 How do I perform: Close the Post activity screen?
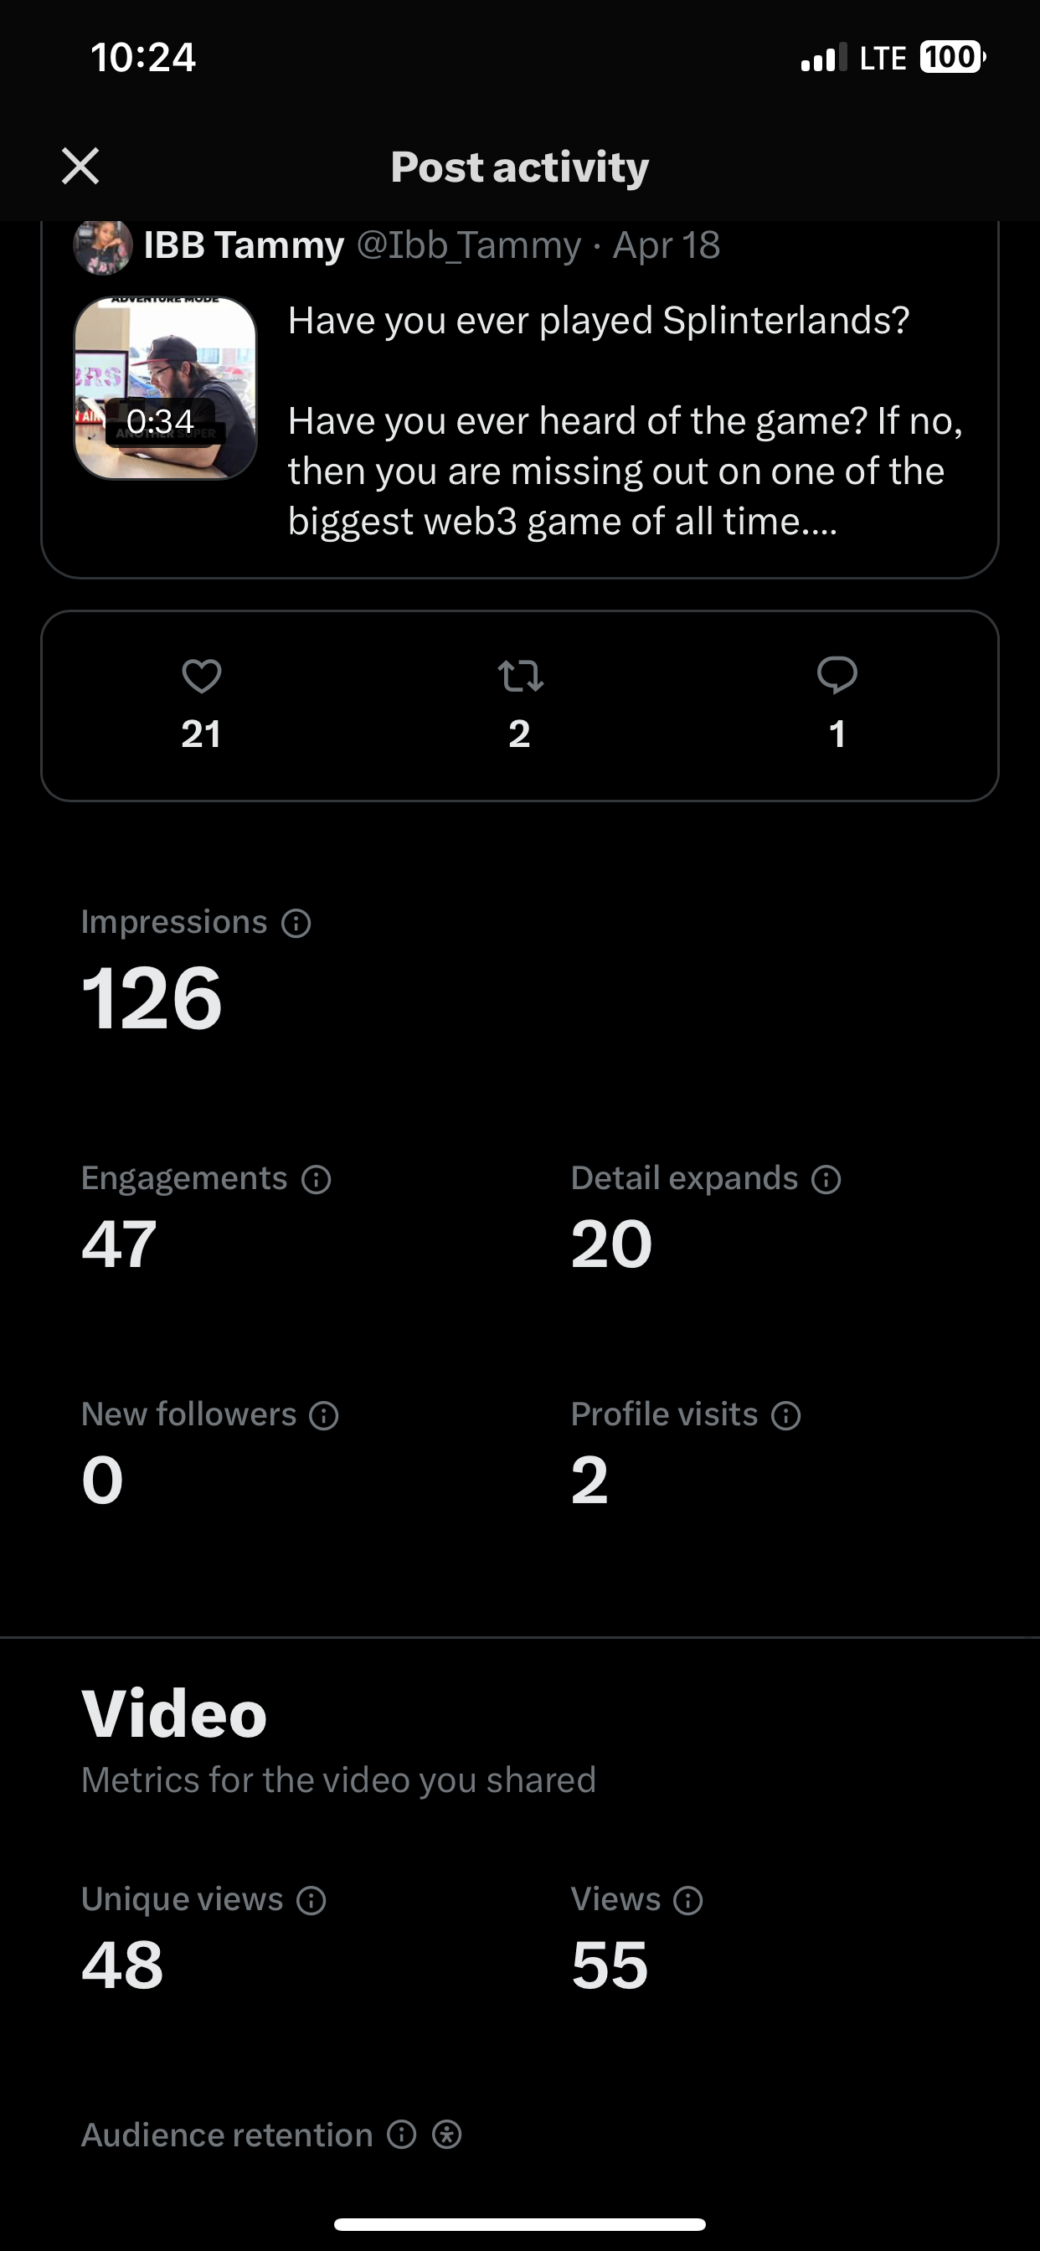click(x=80, y=166)
